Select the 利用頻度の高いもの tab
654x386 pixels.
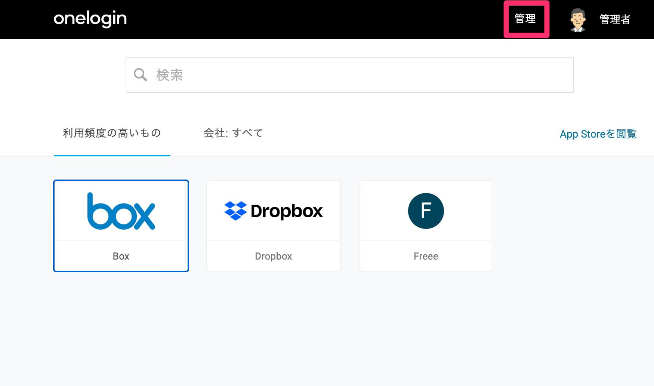point(112,133)
